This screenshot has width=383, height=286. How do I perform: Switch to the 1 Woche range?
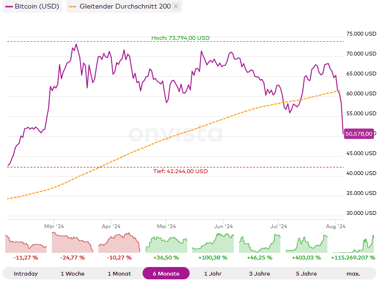pyautogui.click(x=72, y=274)
